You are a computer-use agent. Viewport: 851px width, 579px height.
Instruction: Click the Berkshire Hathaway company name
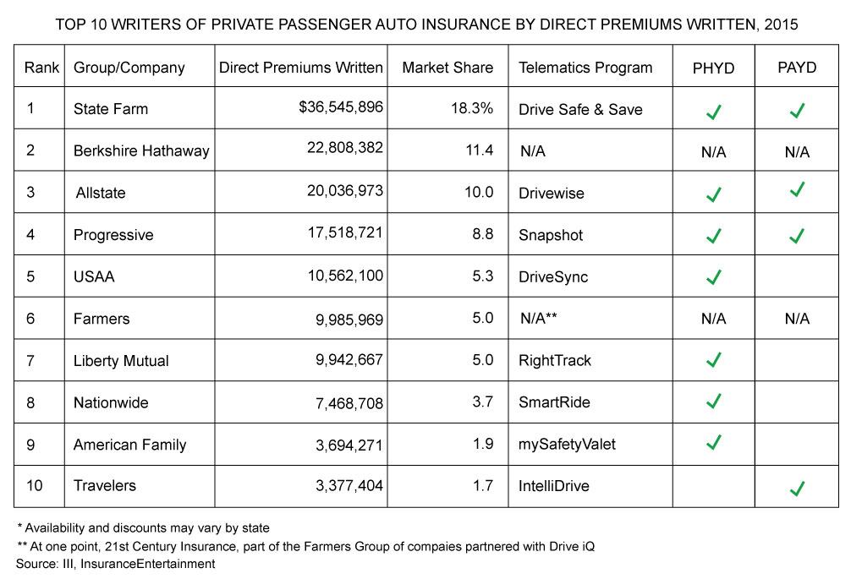click(141, 152)
